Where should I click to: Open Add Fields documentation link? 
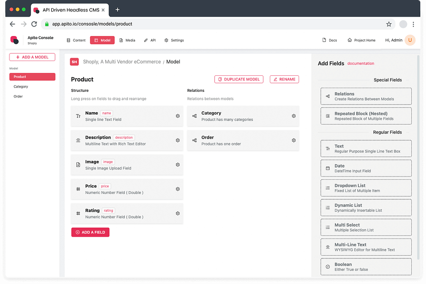tap(361, 63)
